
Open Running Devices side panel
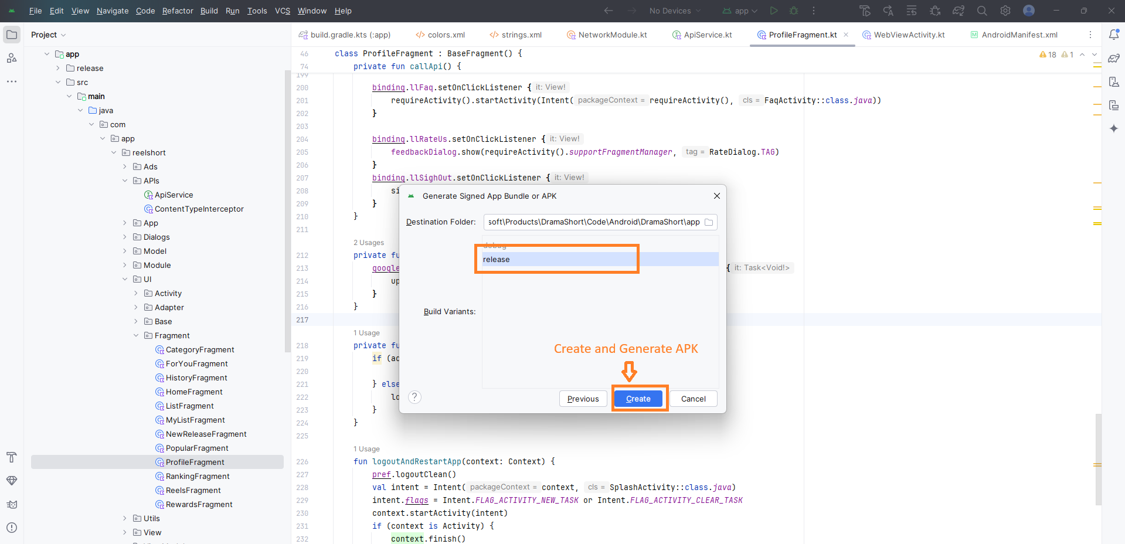point(1114,105)
